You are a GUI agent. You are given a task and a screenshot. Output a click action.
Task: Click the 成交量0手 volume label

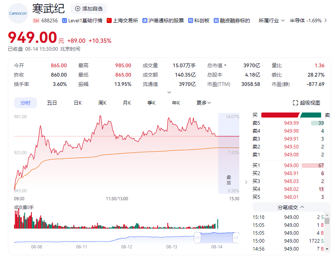tap(24, 207)
